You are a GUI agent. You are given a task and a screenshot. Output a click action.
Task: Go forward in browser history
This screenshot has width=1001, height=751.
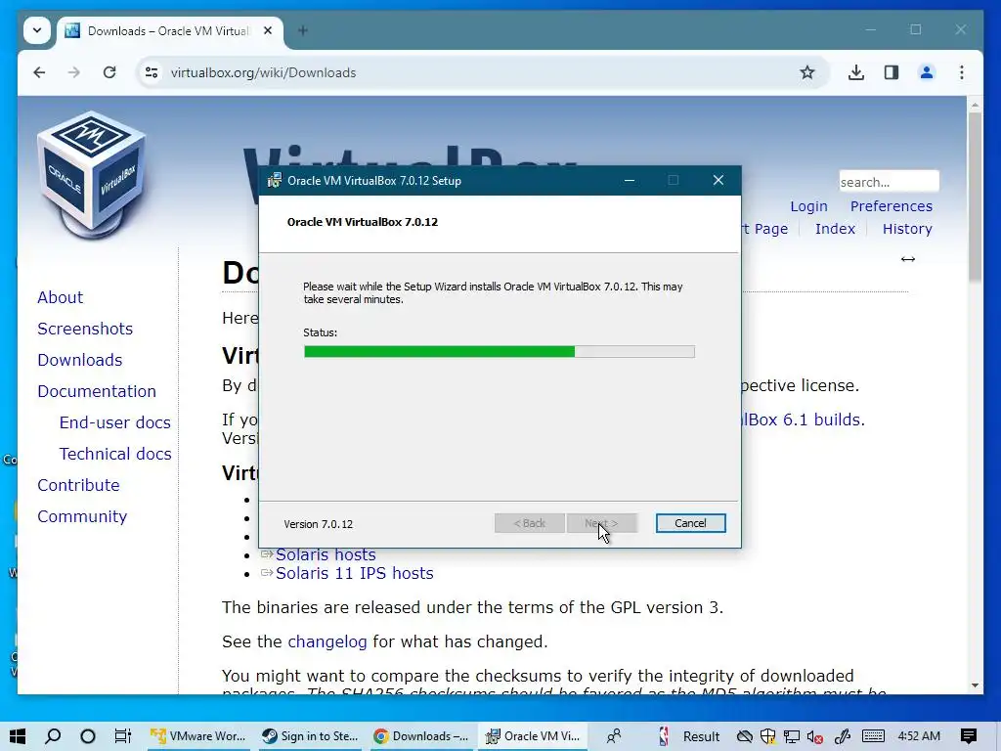pyautogui.click(x=74, y=72)
